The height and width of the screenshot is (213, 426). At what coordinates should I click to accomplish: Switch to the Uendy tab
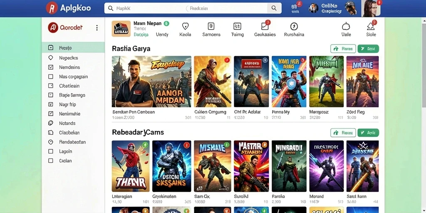(162, 35)
